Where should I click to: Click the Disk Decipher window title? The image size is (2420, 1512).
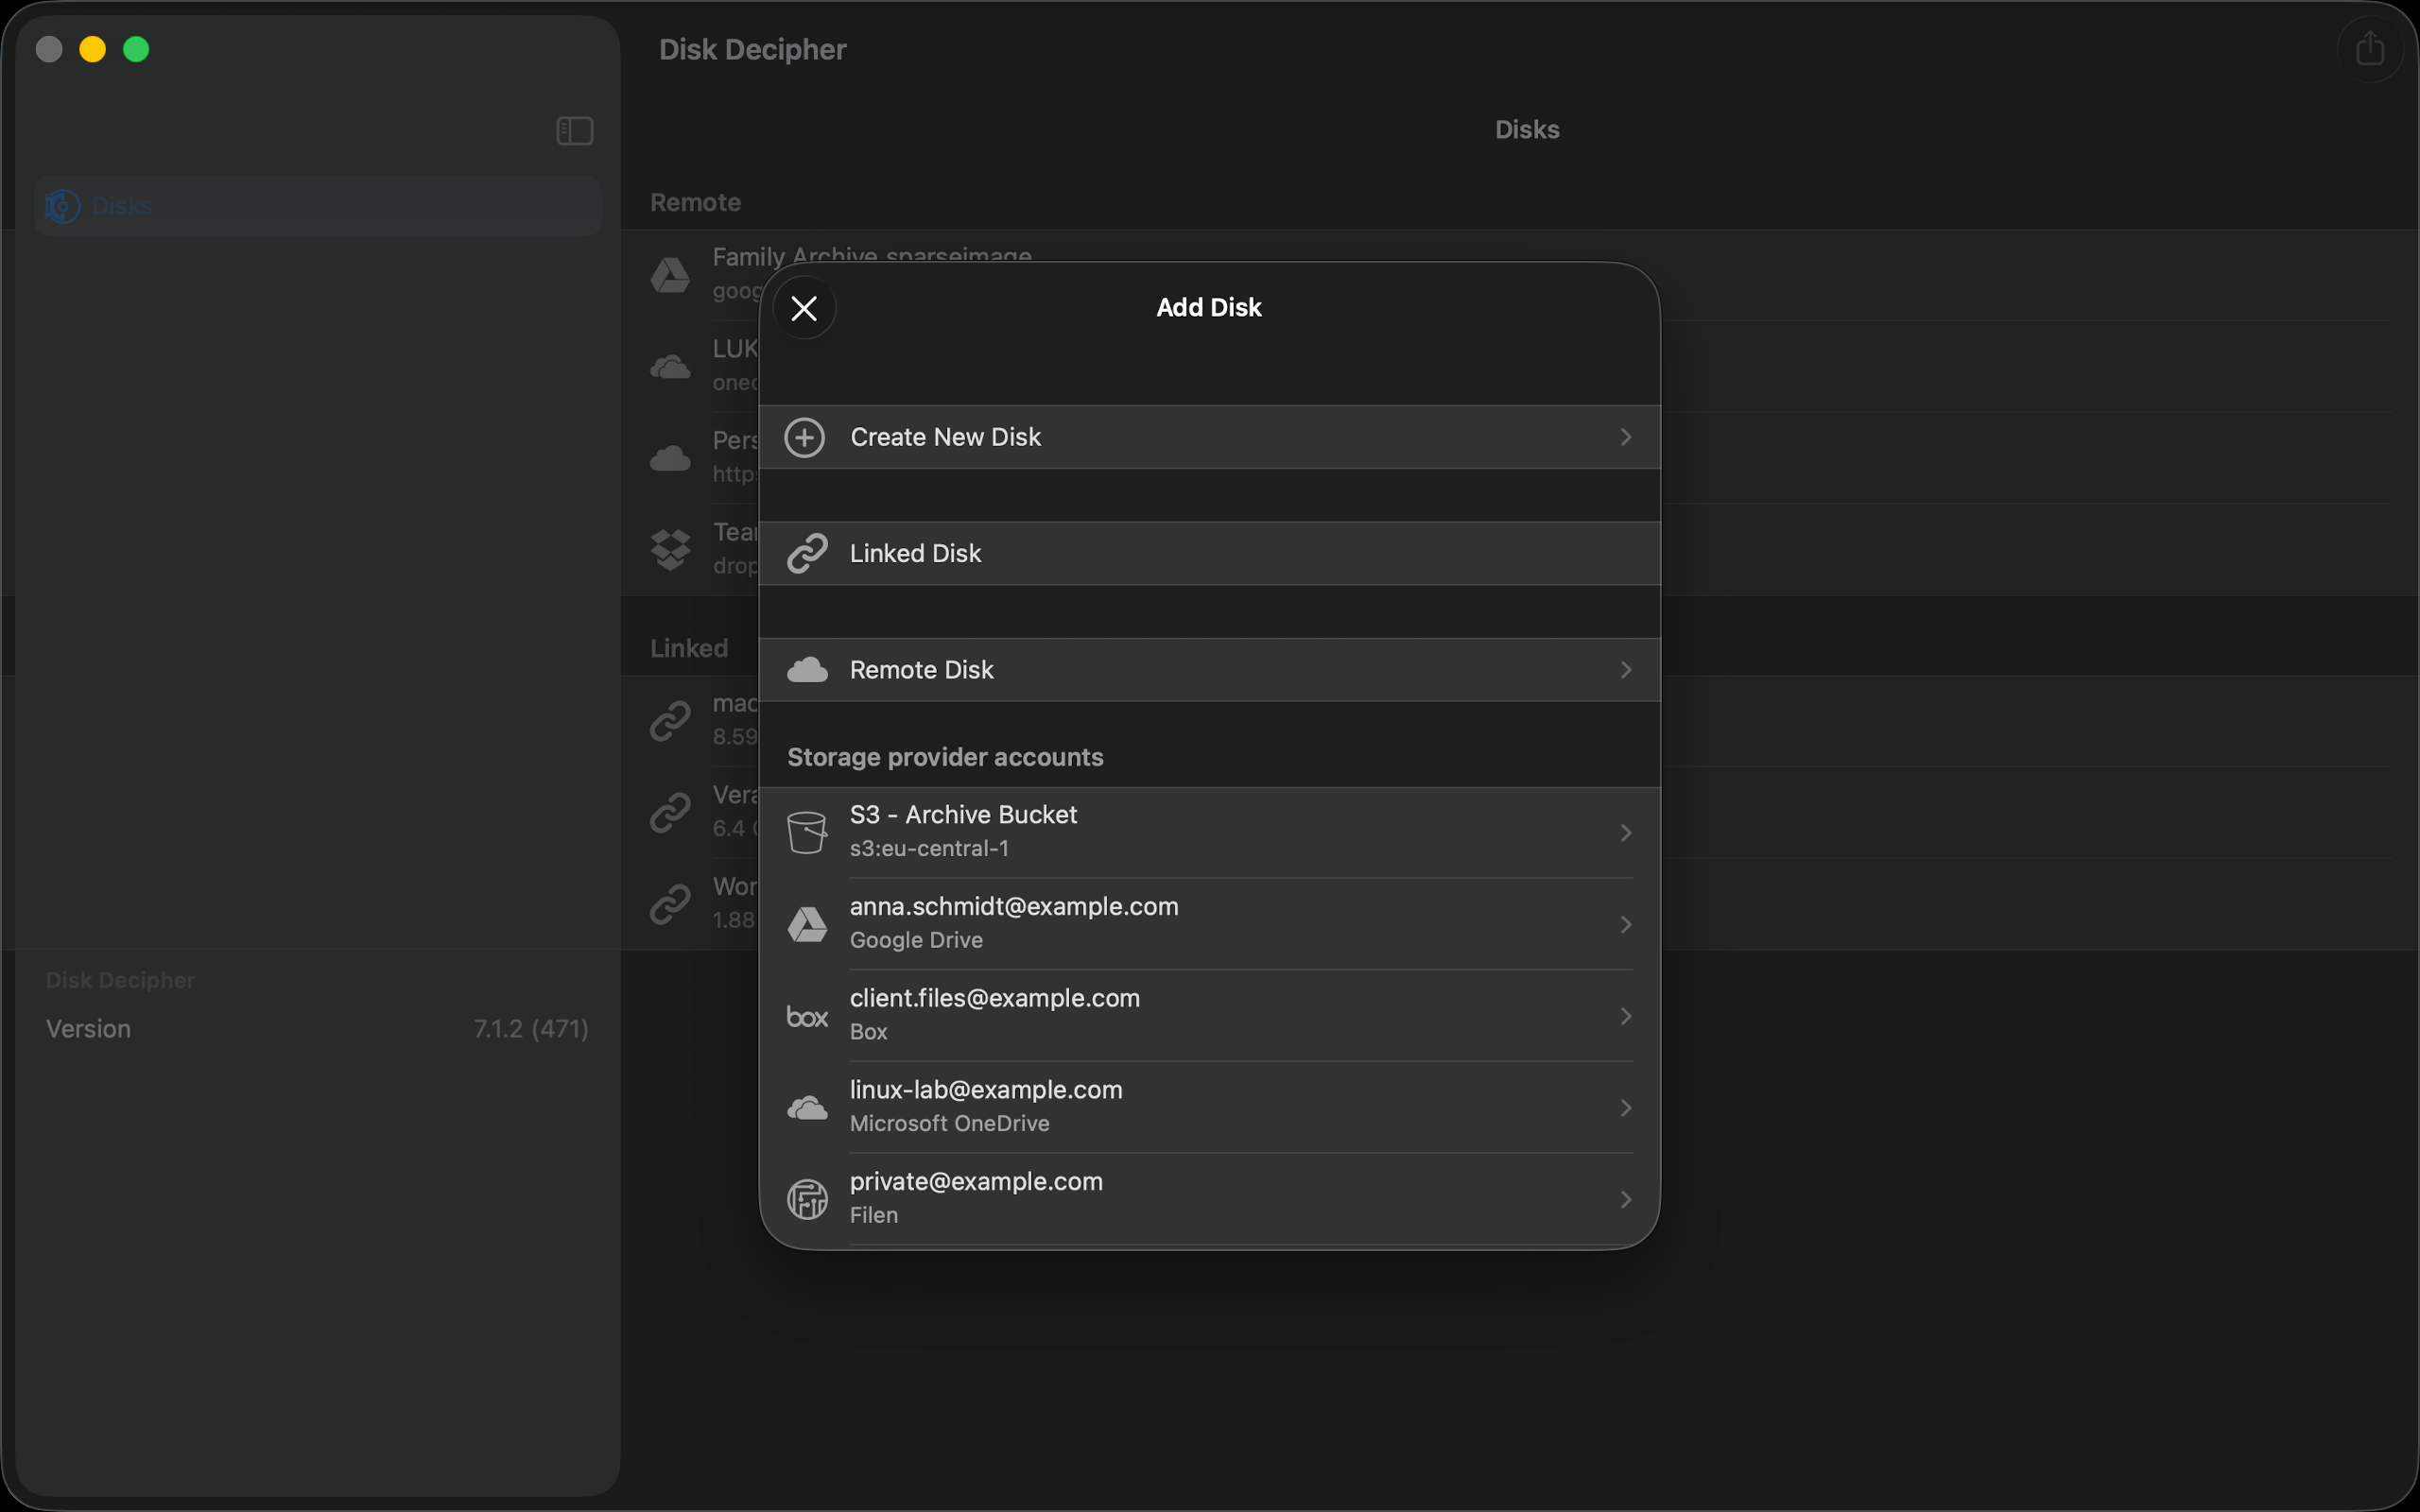pos(753,49)
